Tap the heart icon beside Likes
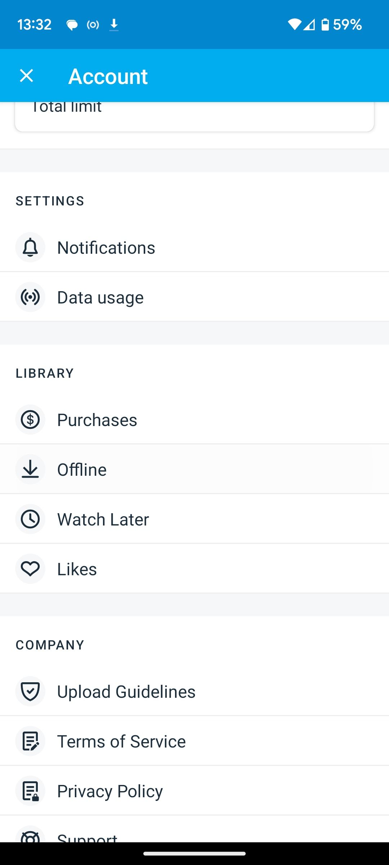 click(x=30, y=569)
